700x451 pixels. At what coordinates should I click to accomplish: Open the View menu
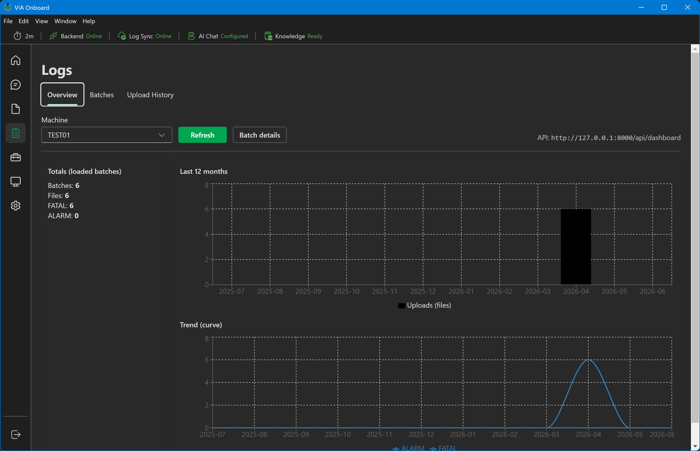(41, 21)
